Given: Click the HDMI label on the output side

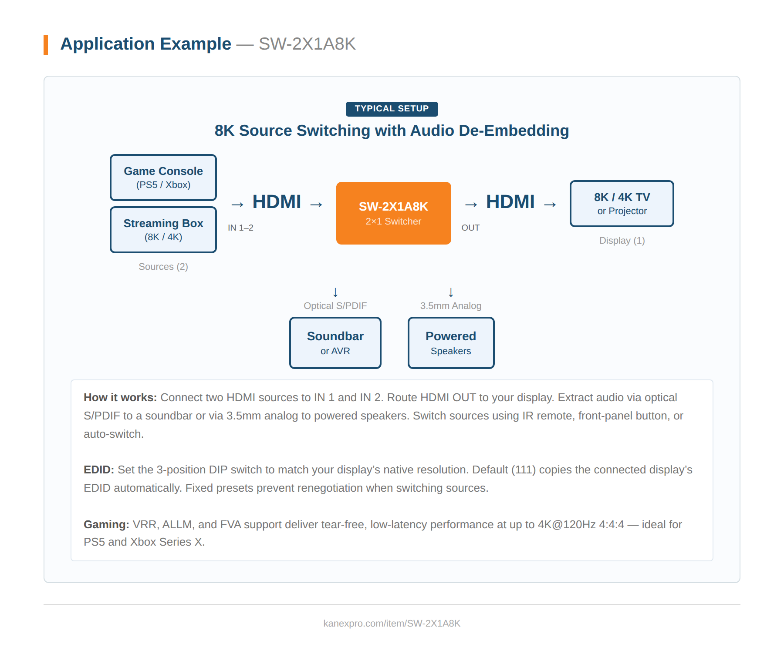Looking at the screenshot, I should (x=510, y=202).
